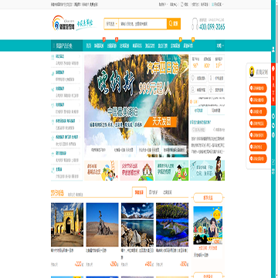278x278 pixels.
Task: Open the first dropdown link in the top utility bar
Action: click(x=162, y=5)
